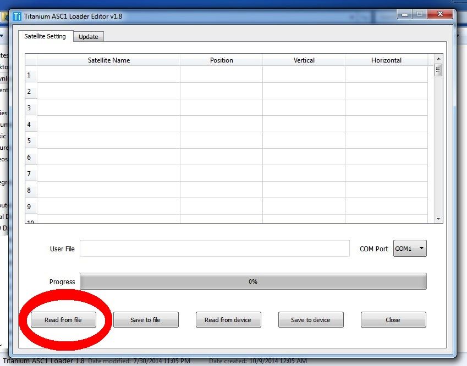Click the table scrollbar thumb
The height and width of the screenshot is (366, 467).
point(438,70)
